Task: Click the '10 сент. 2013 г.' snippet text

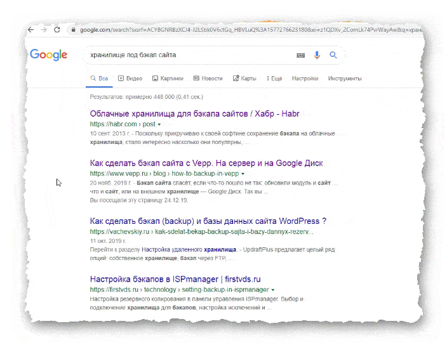Action: click(110, 134)
